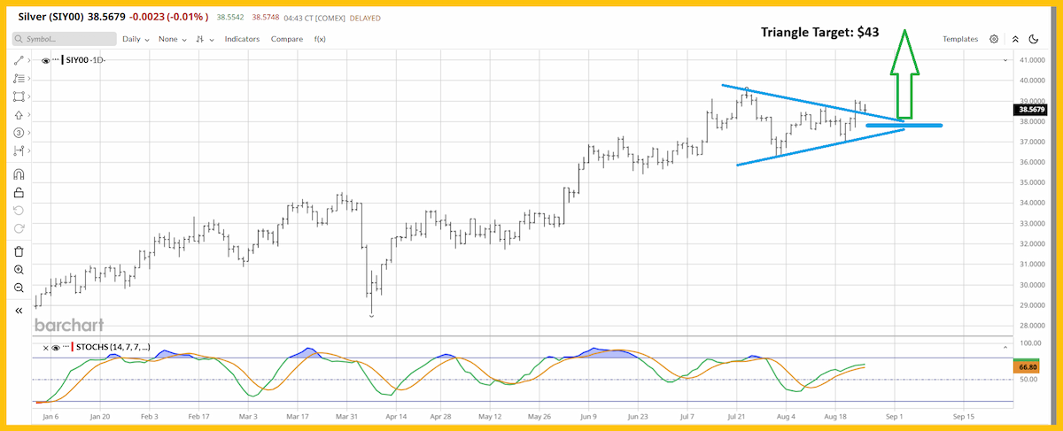The image size is (1063, 431).
Task: Select the arrow marker tool
Action: pyautogui.click(x=19, y=115)
